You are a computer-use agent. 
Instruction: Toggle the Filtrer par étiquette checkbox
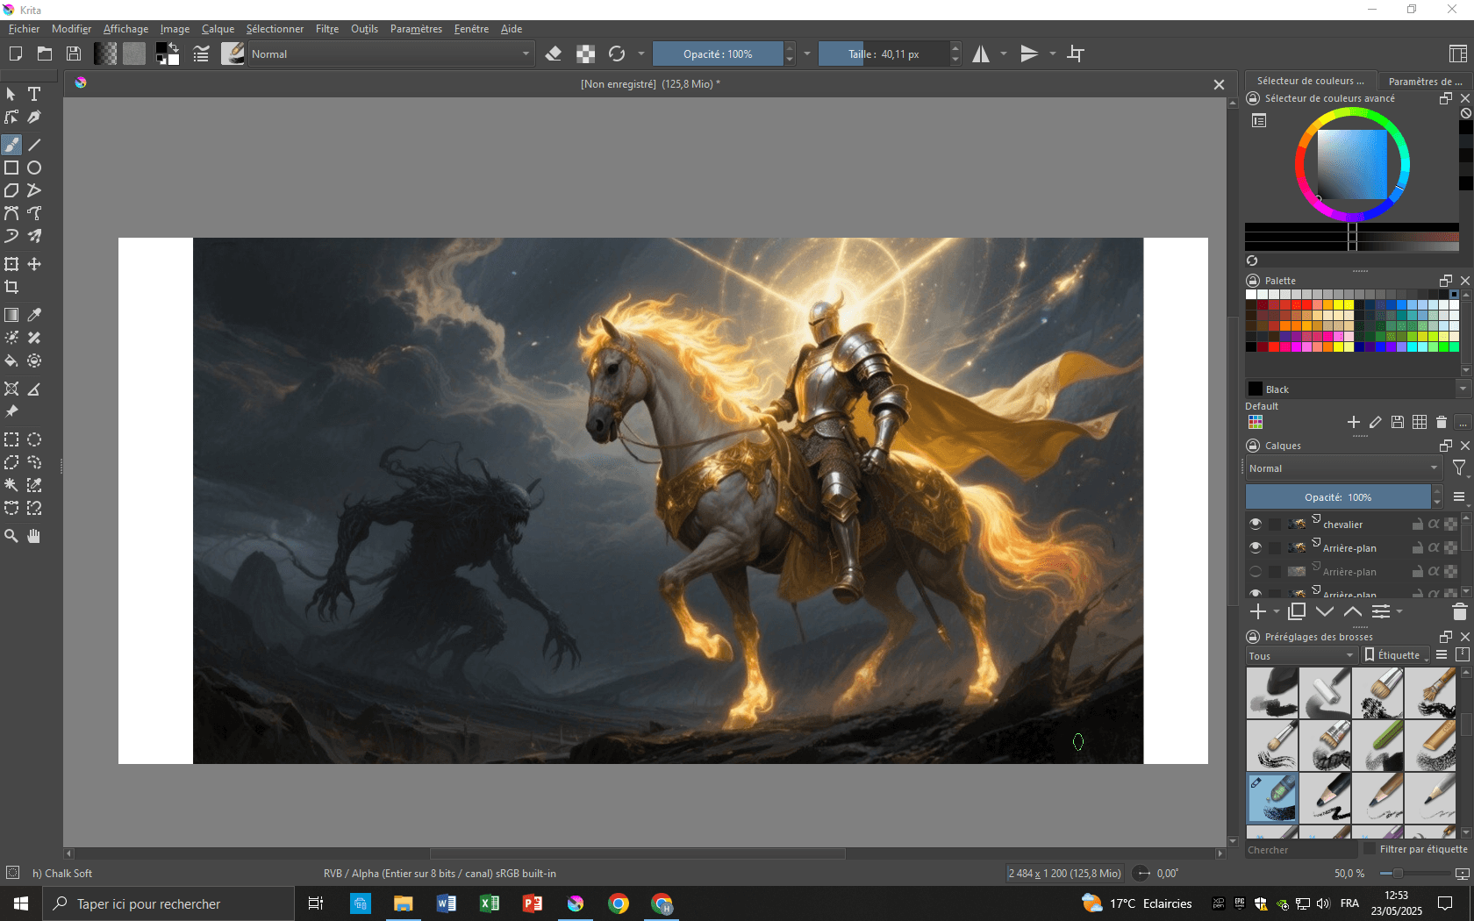(x=1370, y=849)
